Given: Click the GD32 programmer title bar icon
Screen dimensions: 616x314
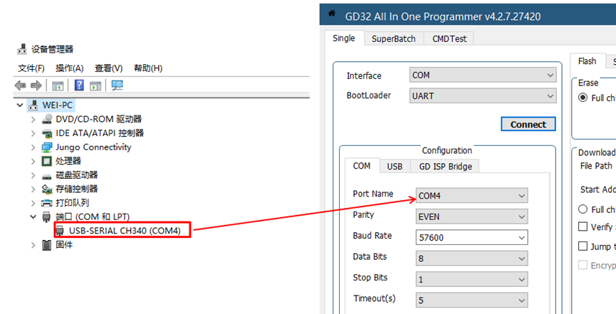Looking at the screenshot, I should click(x=331, y=14).
